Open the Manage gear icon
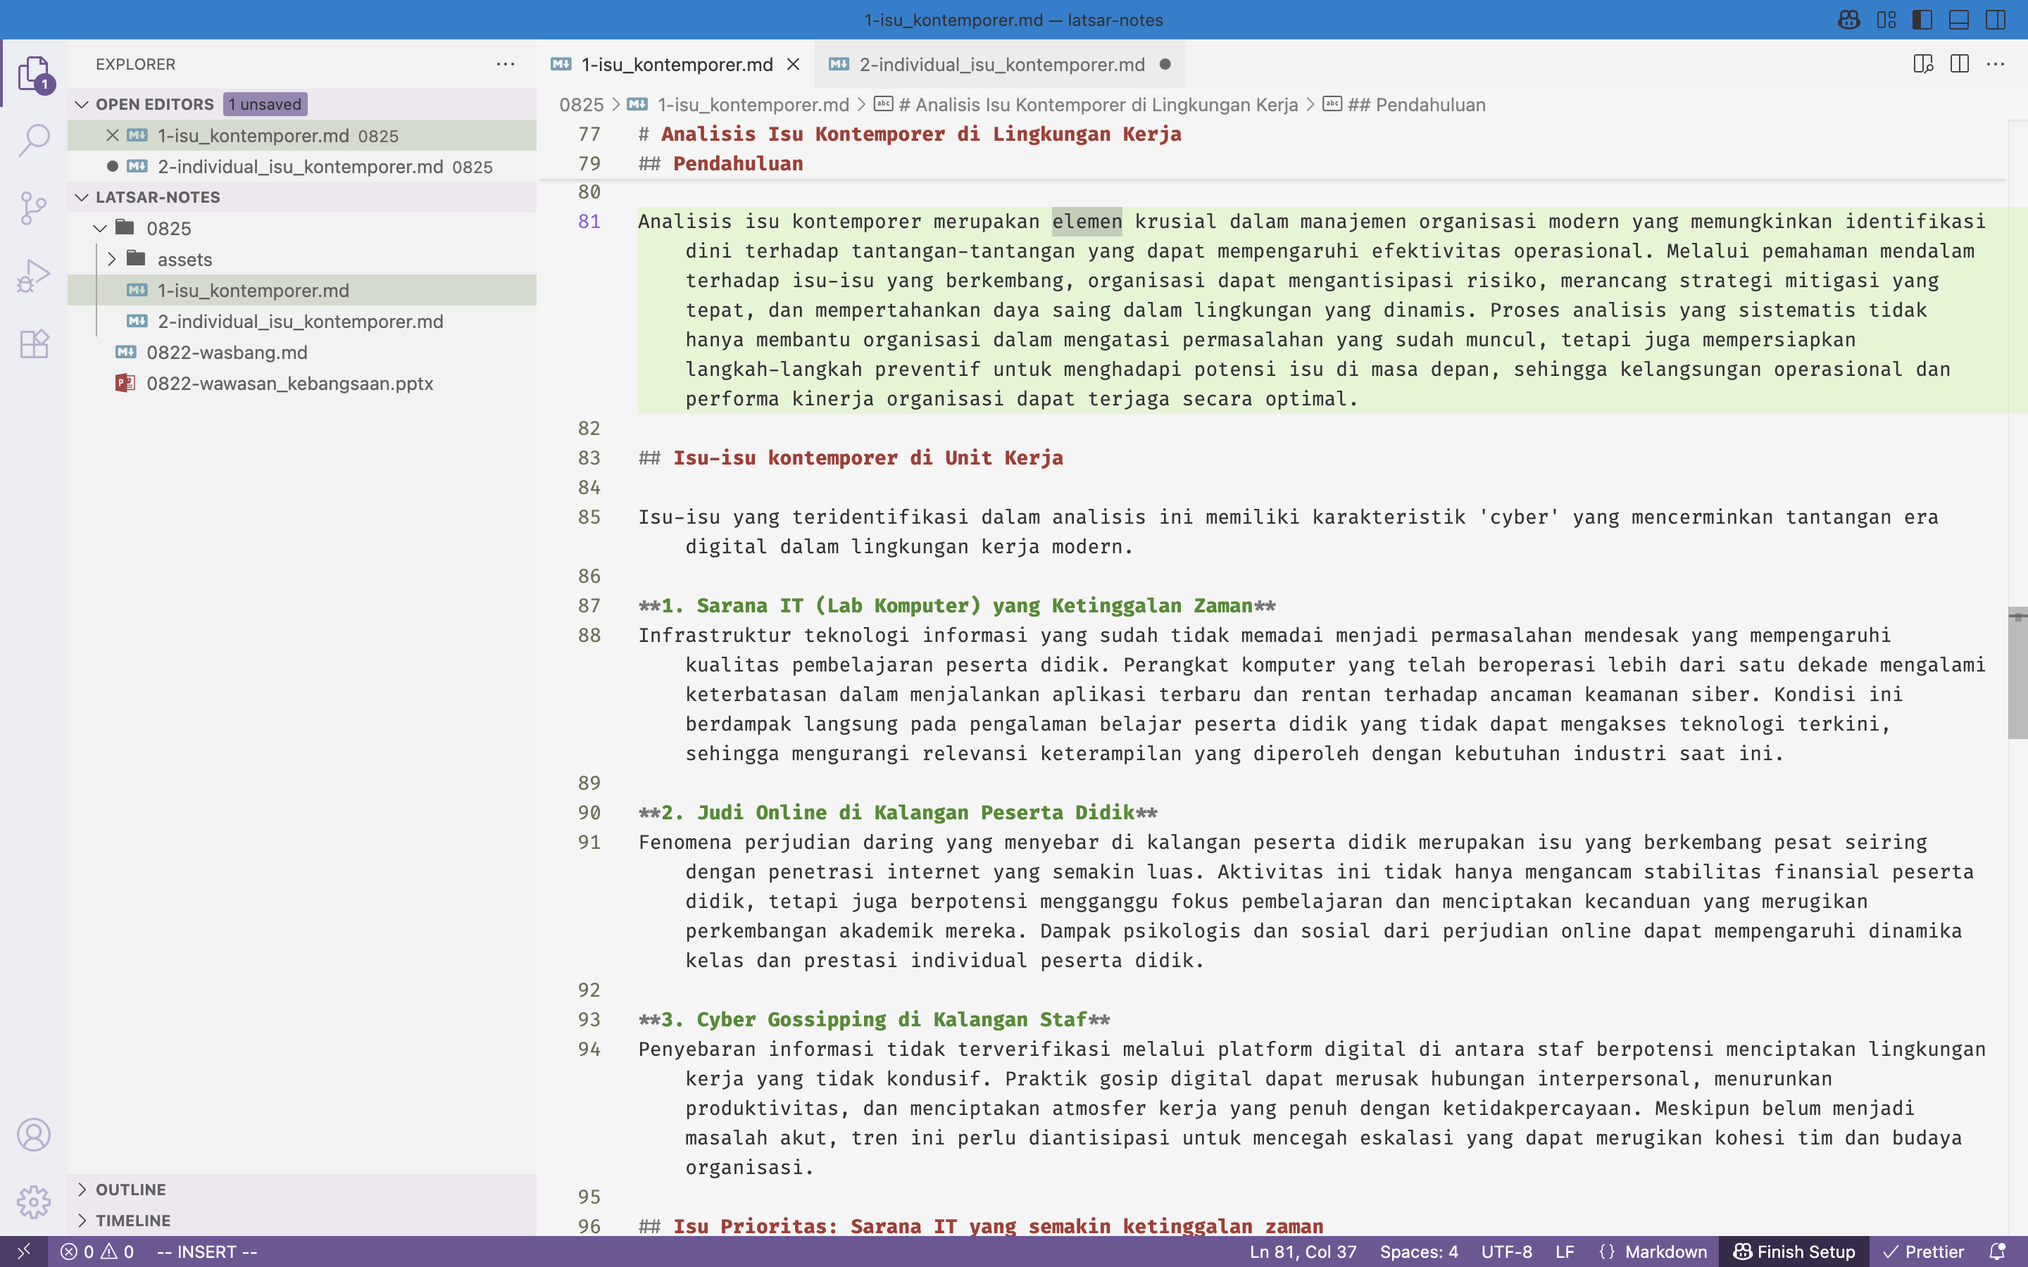2028x1267 pixels. (x=34, y=1202)
